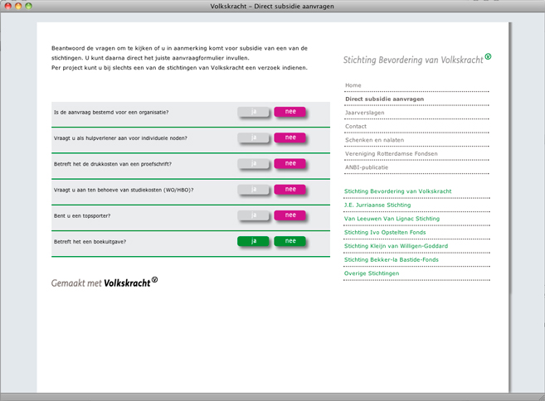
Task: Answer 'ja' for organisatie question
Action: click(253, 112)
